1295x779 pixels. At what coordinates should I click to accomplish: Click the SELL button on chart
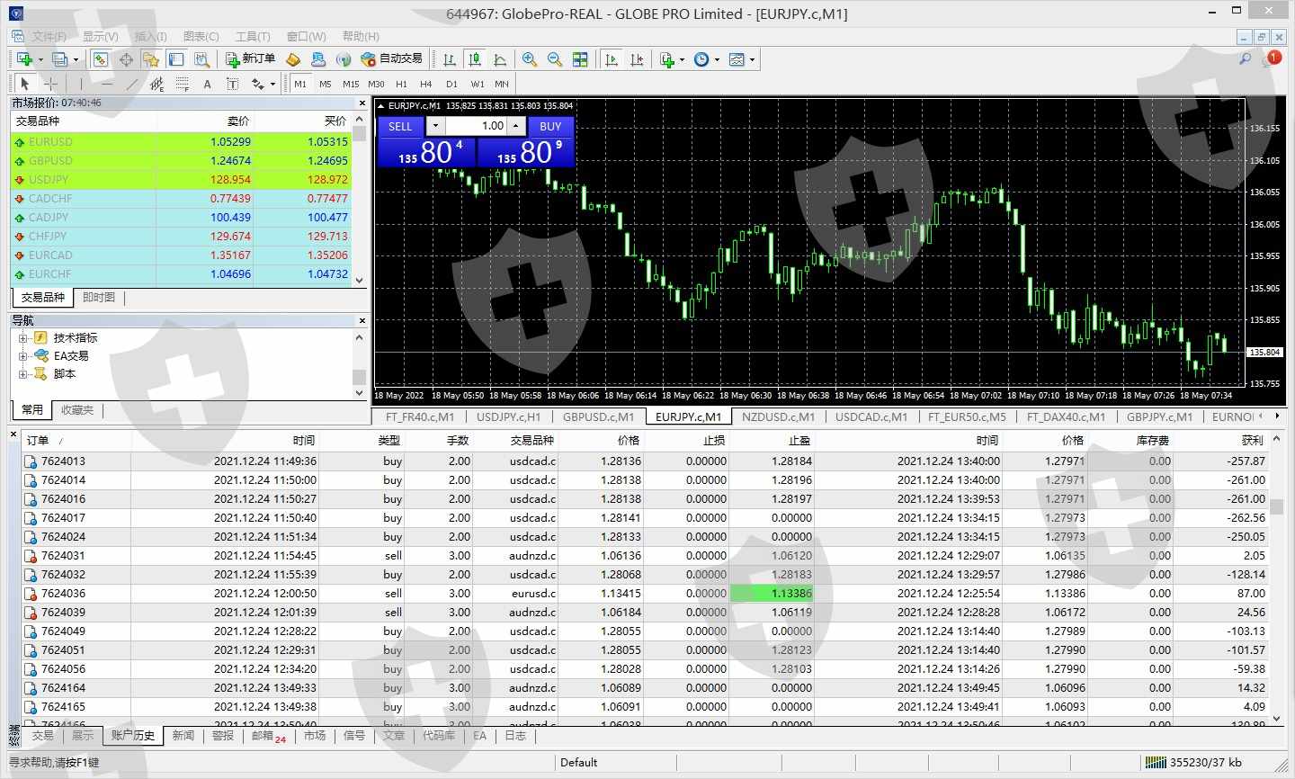pos(400,126)
